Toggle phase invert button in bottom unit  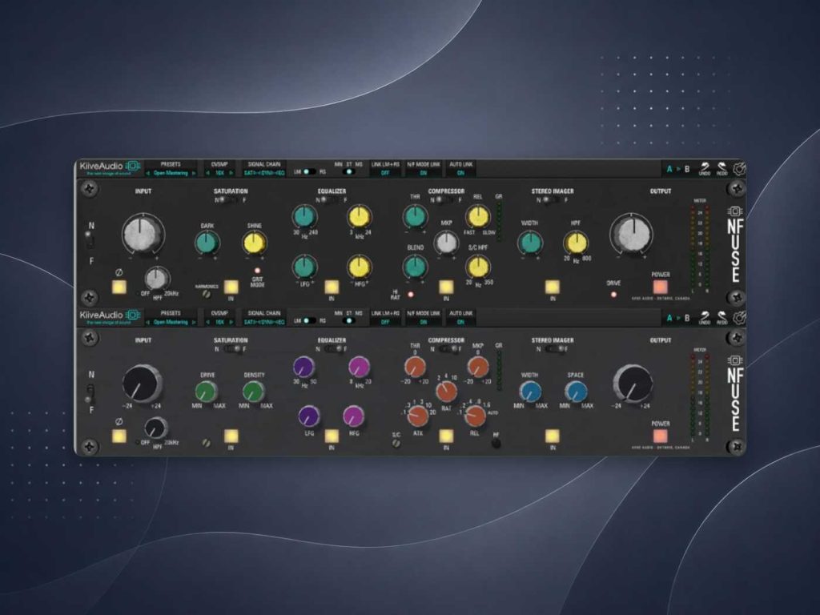point(119,436)
